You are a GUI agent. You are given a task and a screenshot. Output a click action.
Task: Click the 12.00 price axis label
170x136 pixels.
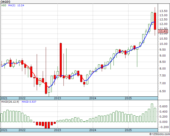tap(163, 24)
